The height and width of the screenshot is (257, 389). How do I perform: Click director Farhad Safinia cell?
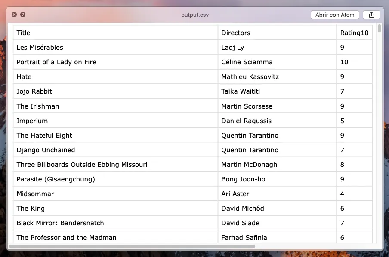coord(277,237)
